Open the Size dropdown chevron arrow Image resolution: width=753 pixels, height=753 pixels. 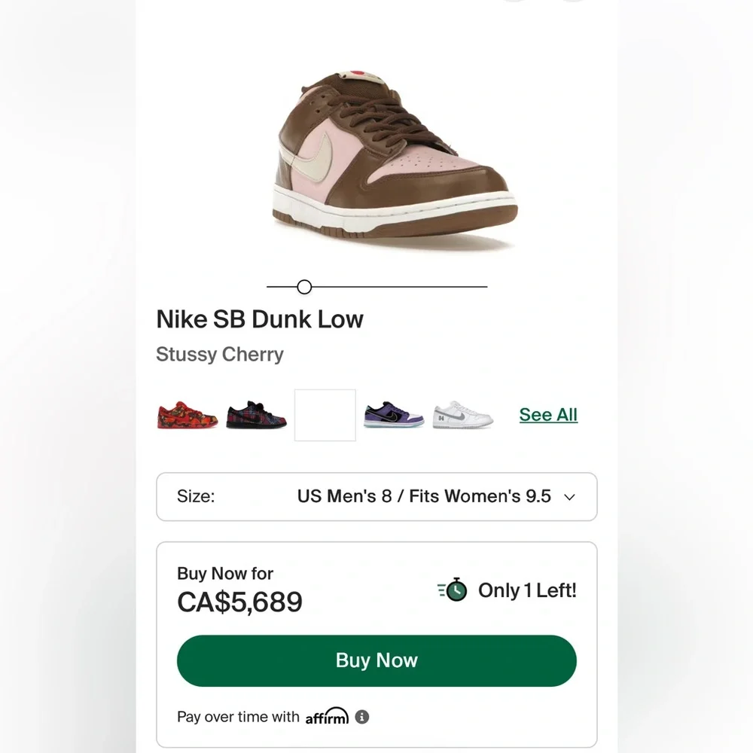tap(570, 497)
